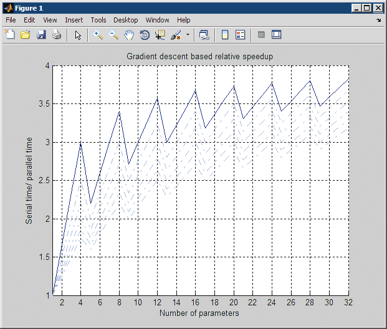Image resolution: width=387 pixels, height=329 pixels.
Task: Toggle the Link Plot button
Action: [204, 35]
